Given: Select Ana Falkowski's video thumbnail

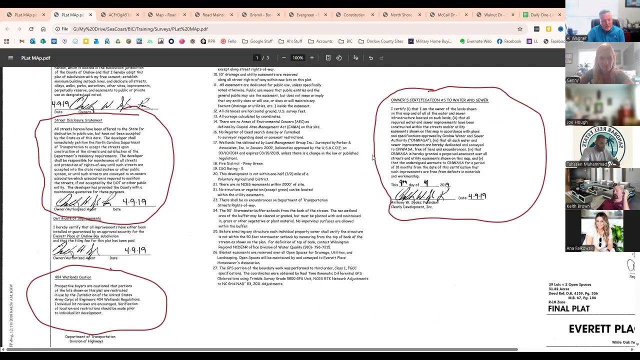Looking at the screenshot, I should tap(602, 231).
